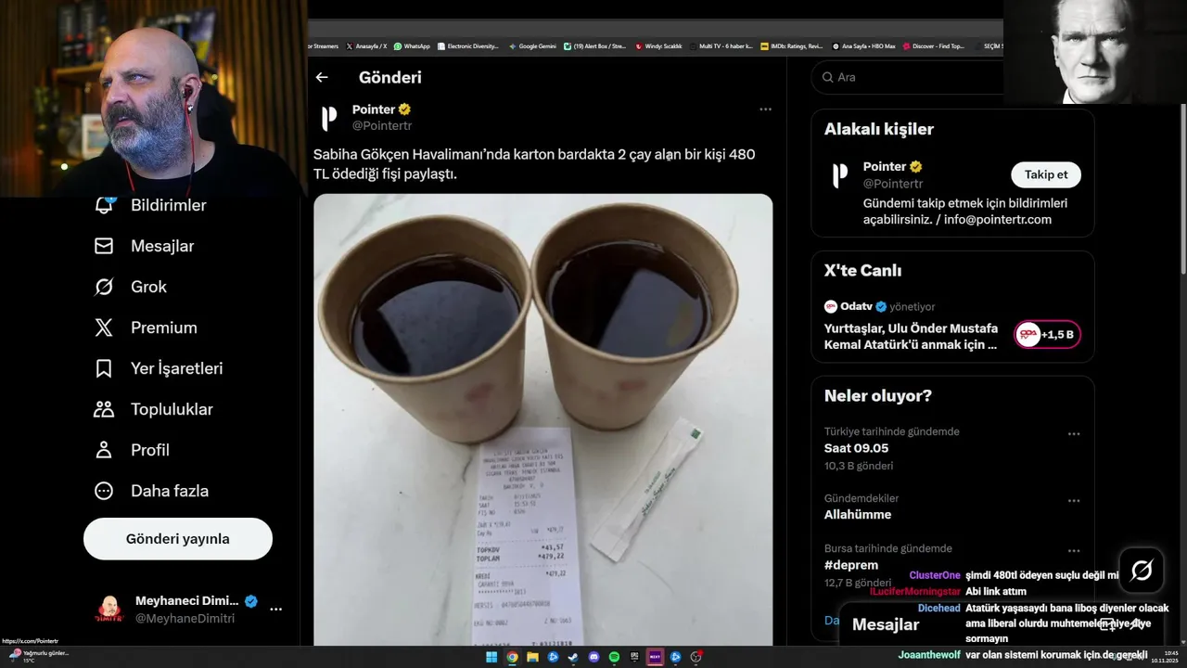1187x668 pixels.
Task: Open more options for #deprem trend
Action: tap(1074, 551)
